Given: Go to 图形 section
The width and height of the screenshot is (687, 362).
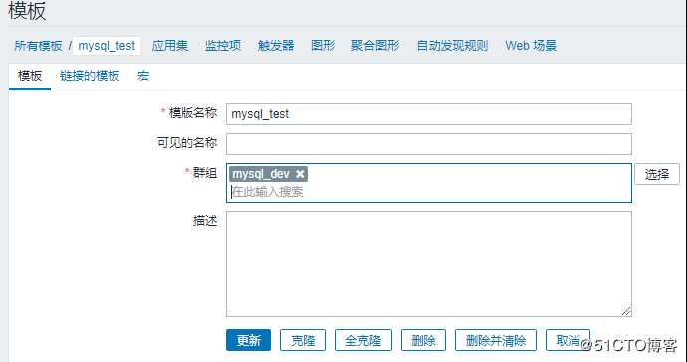Looking at the screenshot, I should coord(323,46).
